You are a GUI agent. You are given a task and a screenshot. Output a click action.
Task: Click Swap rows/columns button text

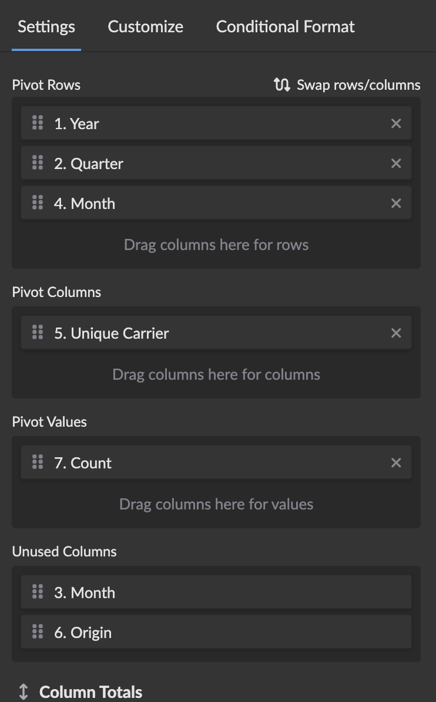tap(358, 85)
